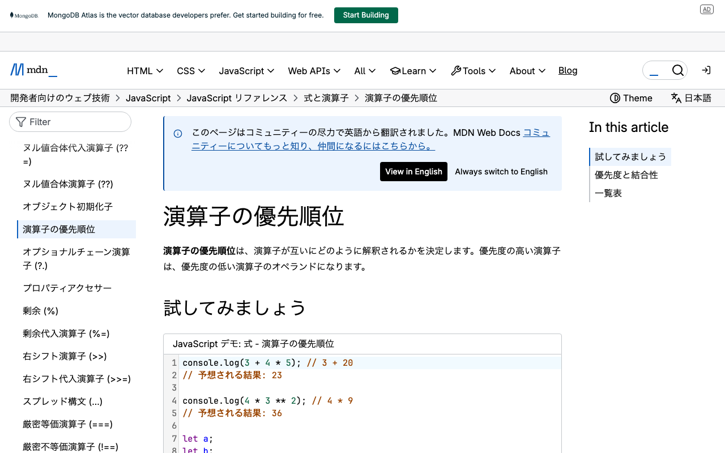Open the Learn menu
This screenshot has height=453, width=725.
[x=413, y=70]
